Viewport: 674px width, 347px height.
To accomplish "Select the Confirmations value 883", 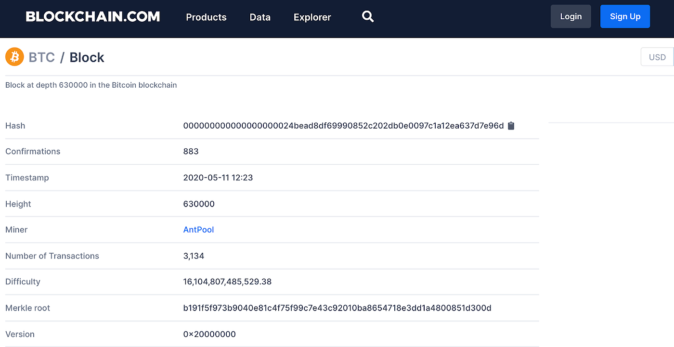I will coord(191,151).
